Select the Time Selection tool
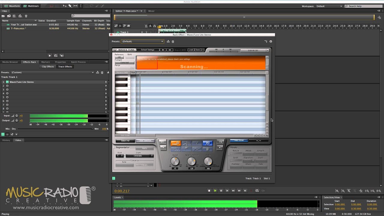 click(81, 6)
